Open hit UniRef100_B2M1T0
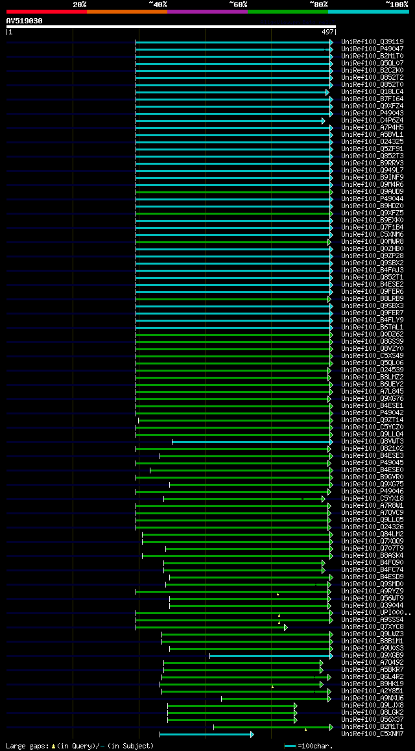 click(x=372, y=56)
